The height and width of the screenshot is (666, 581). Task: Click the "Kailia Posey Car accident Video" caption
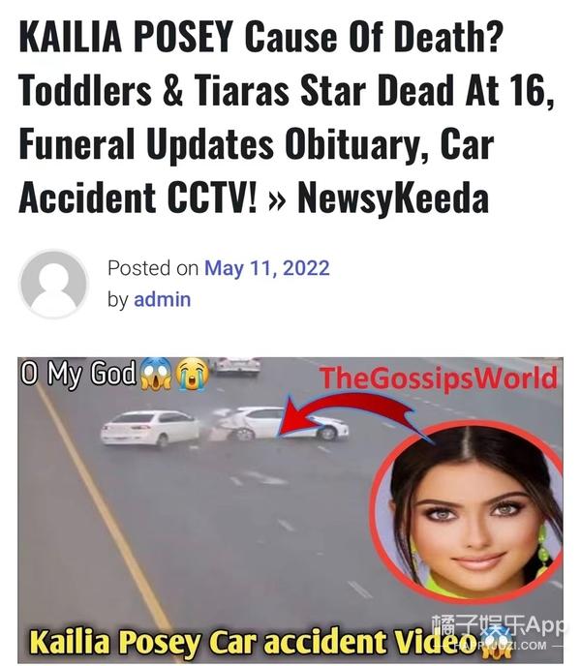253,642
